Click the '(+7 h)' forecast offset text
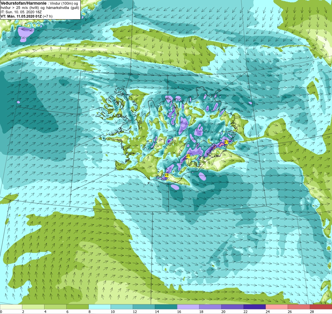332x314 pixels. pyautogui.click(x=47, y=16)
